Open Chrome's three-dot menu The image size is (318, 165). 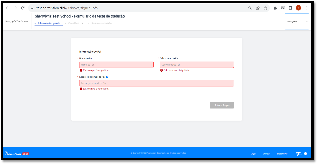(x=306, y=8)
